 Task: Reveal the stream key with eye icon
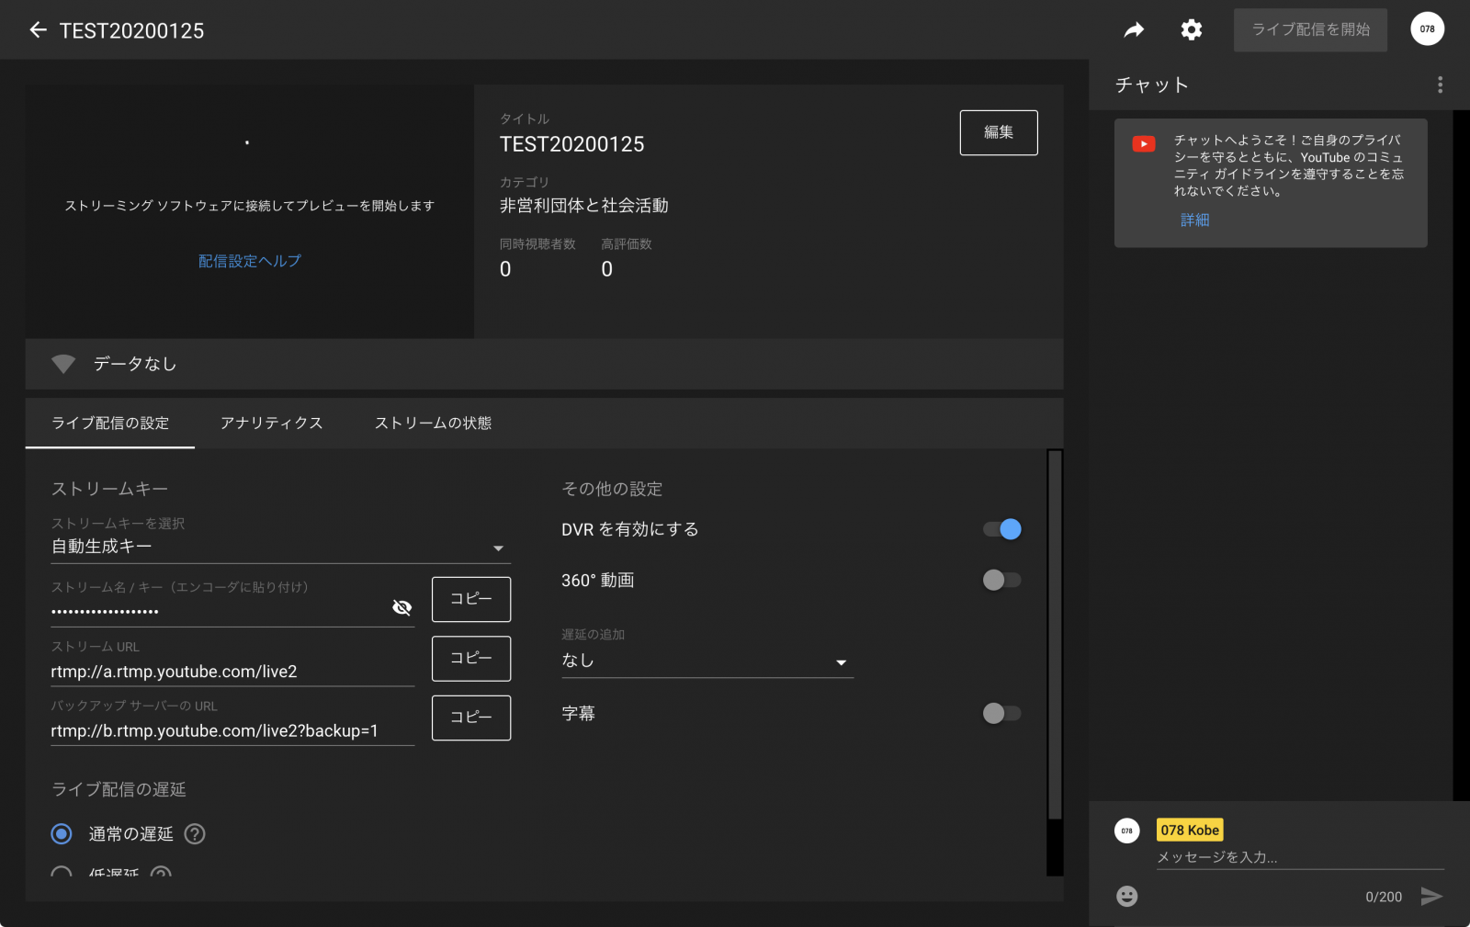click(x=401, y=607)
